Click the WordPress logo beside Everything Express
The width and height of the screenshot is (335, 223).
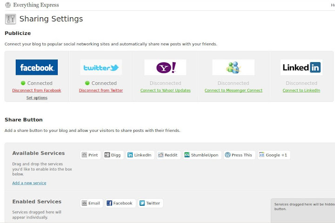coord(8,5)
